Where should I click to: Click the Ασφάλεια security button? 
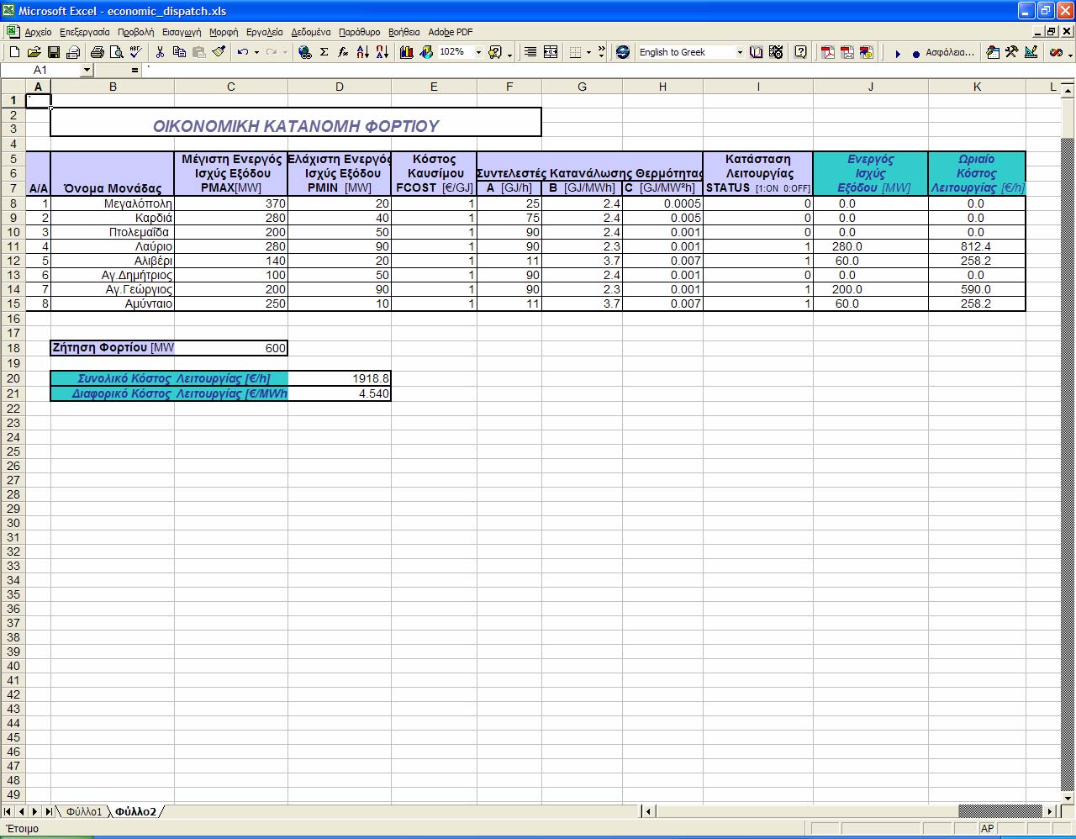coord(950,52)
